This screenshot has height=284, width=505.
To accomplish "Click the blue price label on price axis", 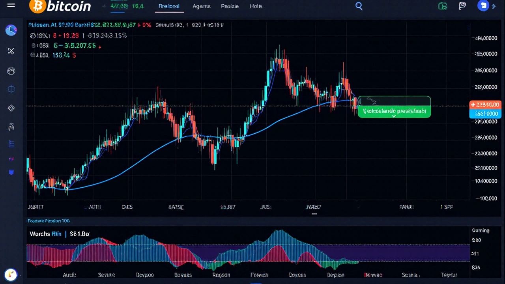I will tap(485, 114).
